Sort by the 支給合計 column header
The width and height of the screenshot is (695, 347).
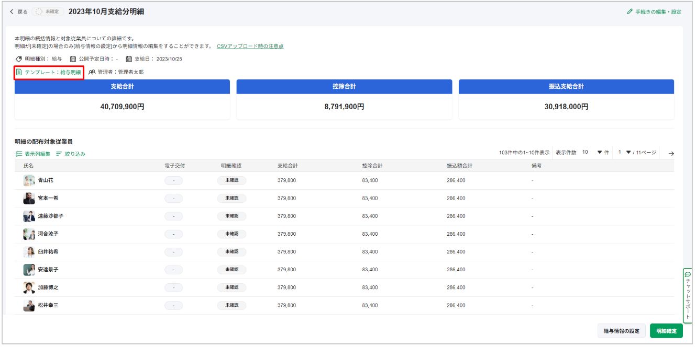pyautogui.click(x=288, y=166)
